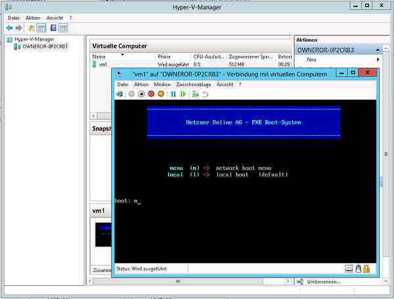The width and height of the screenshot is (394, 299).
Task: Open the Help icon in Hyper-V-Manager toolbar
Action: click(53, 28)
